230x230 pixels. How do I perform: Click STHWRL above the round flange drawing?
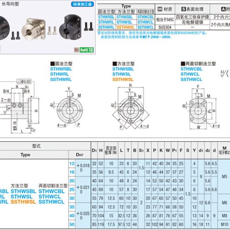pyautogui.click(x=59, y=74)
